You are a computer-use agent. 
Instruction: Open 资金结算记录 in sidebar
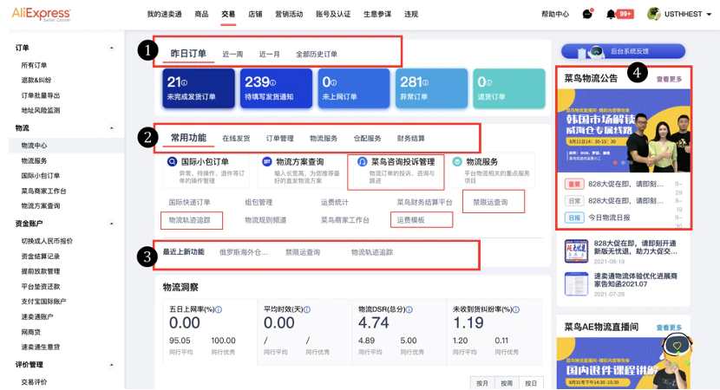pyautogui.click(x=41, y=257)
